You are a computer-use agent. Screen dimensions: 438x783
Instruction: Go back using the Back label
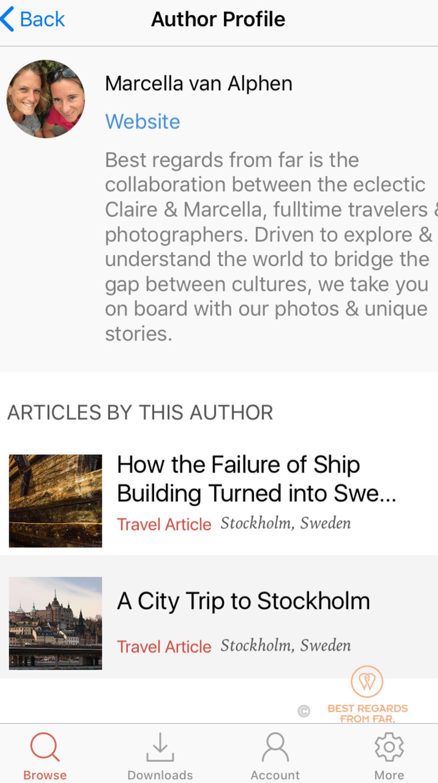[42, 19]
